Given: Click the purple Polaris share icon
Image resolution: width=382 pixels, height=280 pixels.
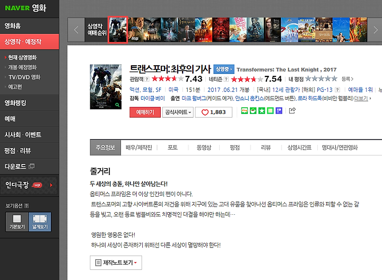Looking at the screenshot, I should pyautogui.click(x=279, y=111).
